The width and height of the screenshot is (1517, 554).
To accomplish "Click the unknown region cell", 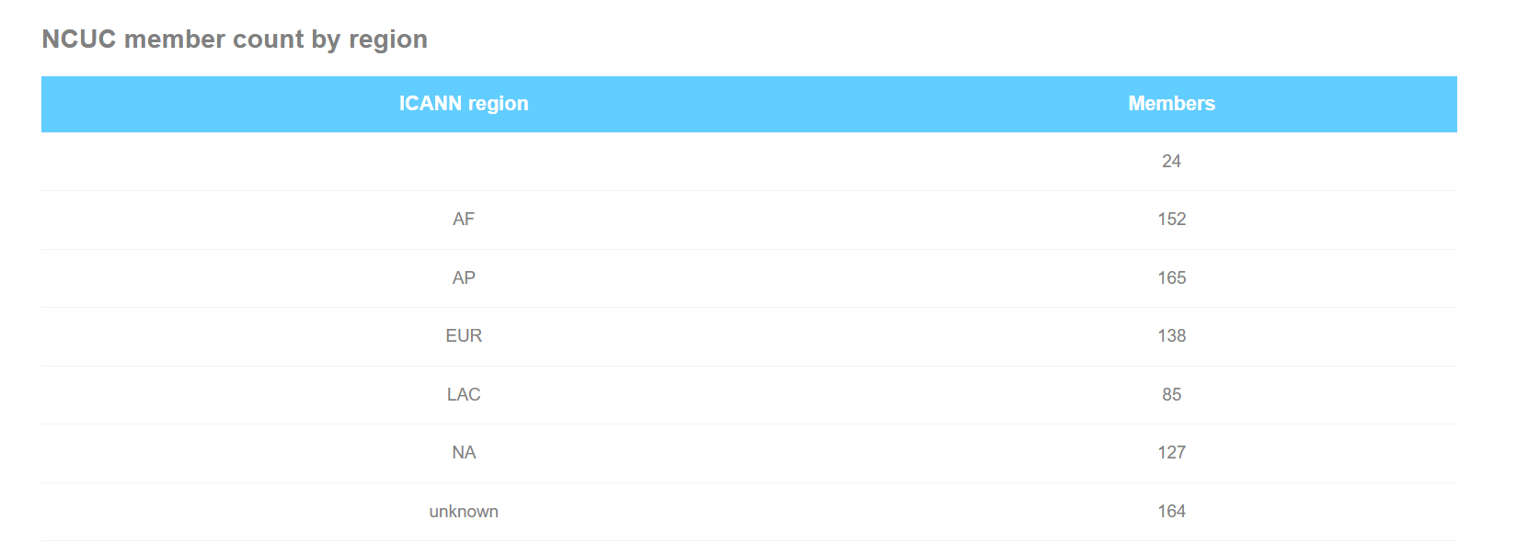I will pos(464,511).
